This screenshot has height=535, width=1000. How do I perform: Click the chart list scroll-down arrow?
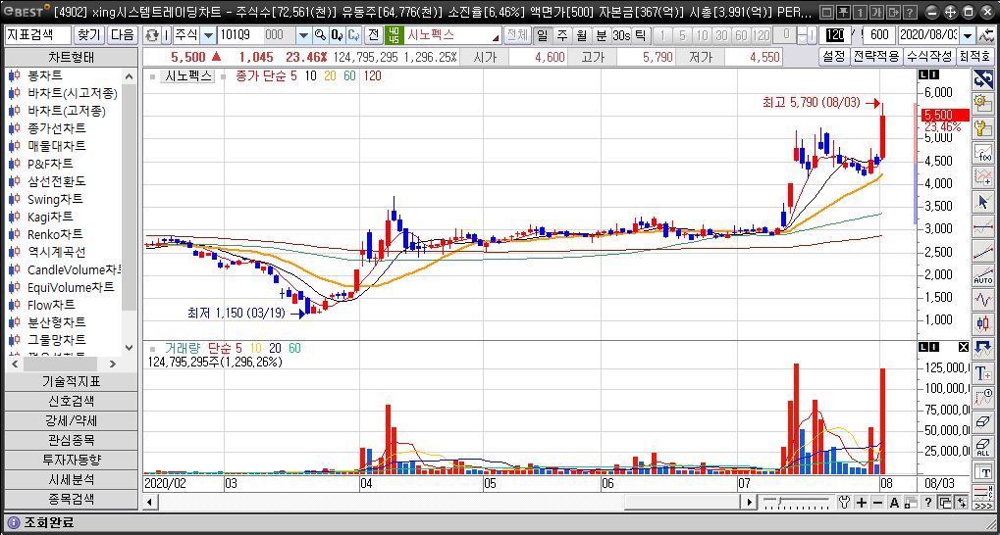(x=129, y=348)
